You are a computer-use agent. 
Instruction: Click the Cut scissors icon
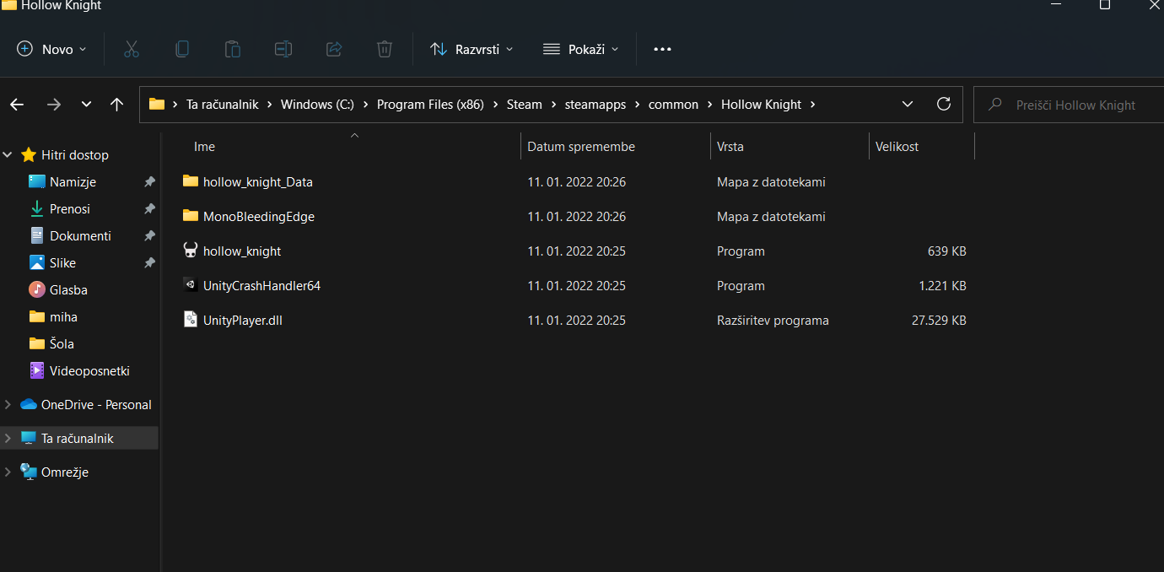click(x=131, y=49)
